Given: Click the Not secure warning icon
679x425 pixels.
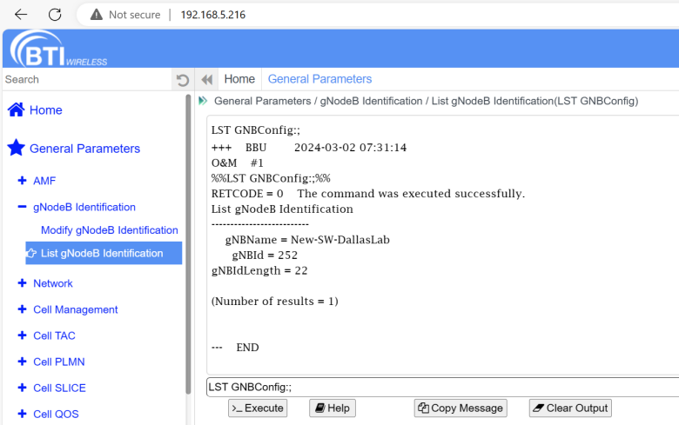Looking at the screenshot, I should pyautogui.click(x=96, y=15).
